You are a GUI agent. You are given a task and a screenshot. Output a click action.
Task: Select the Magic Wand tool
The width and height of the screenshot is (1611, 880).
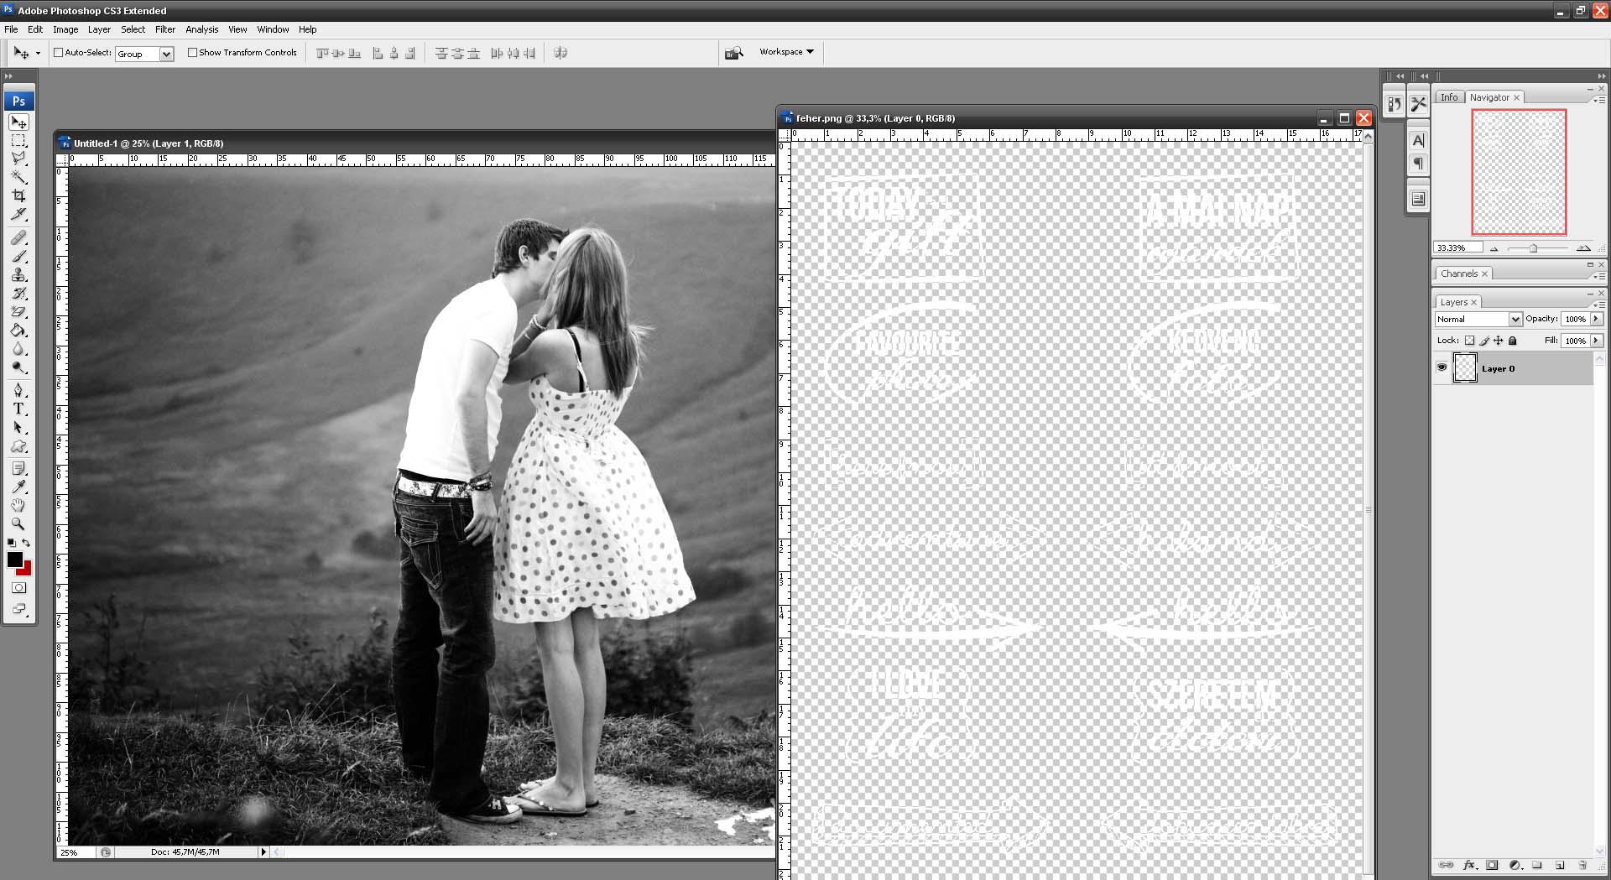(x=18, y=177)
